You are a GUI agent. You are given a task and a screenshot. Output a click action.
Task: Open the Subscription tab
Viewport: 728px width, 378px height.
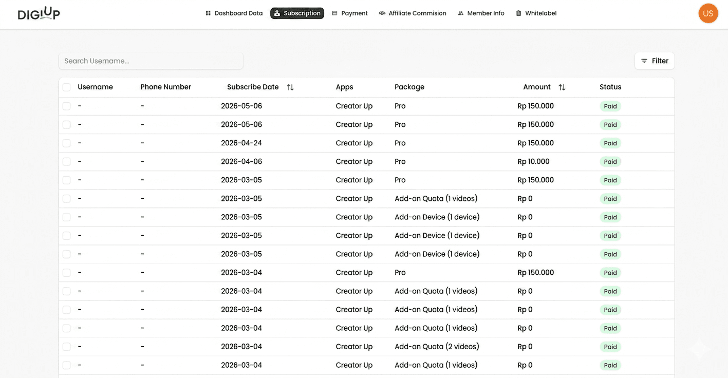coord(297,13)
